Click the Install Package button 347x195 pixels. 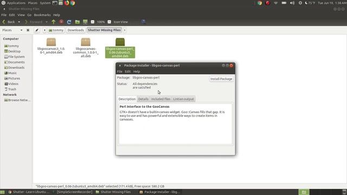(221, 79)
